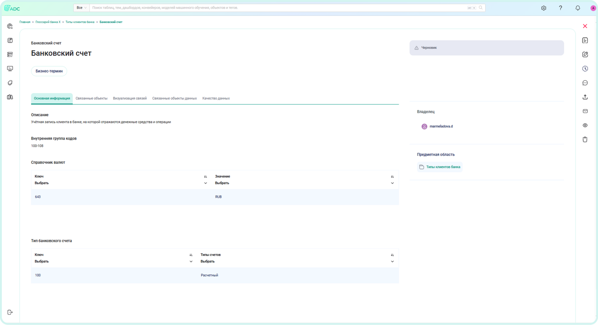Click the tag icon in left sidebar

pyautogui.click(x=10, y=83)
